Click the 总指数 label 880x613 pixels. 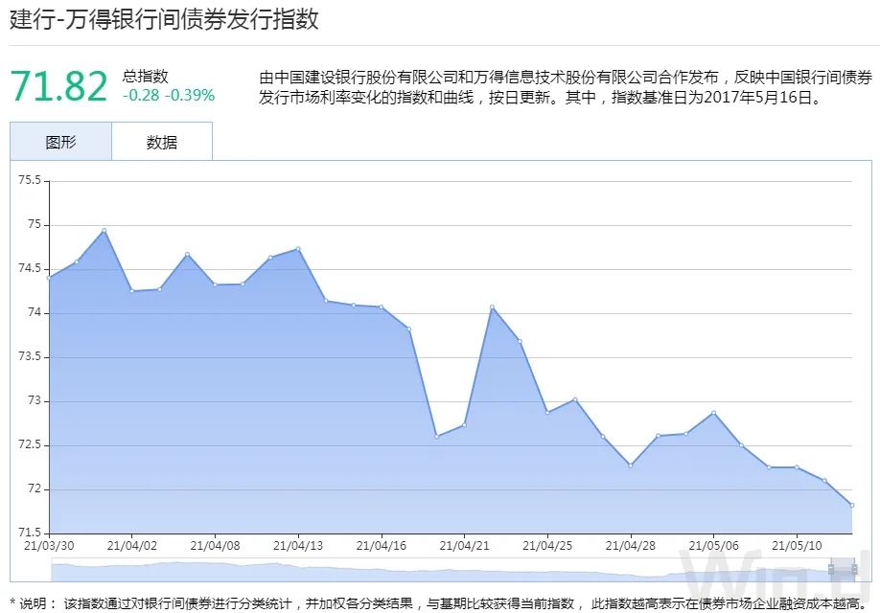pyautogui.click(x=146, y=77)
